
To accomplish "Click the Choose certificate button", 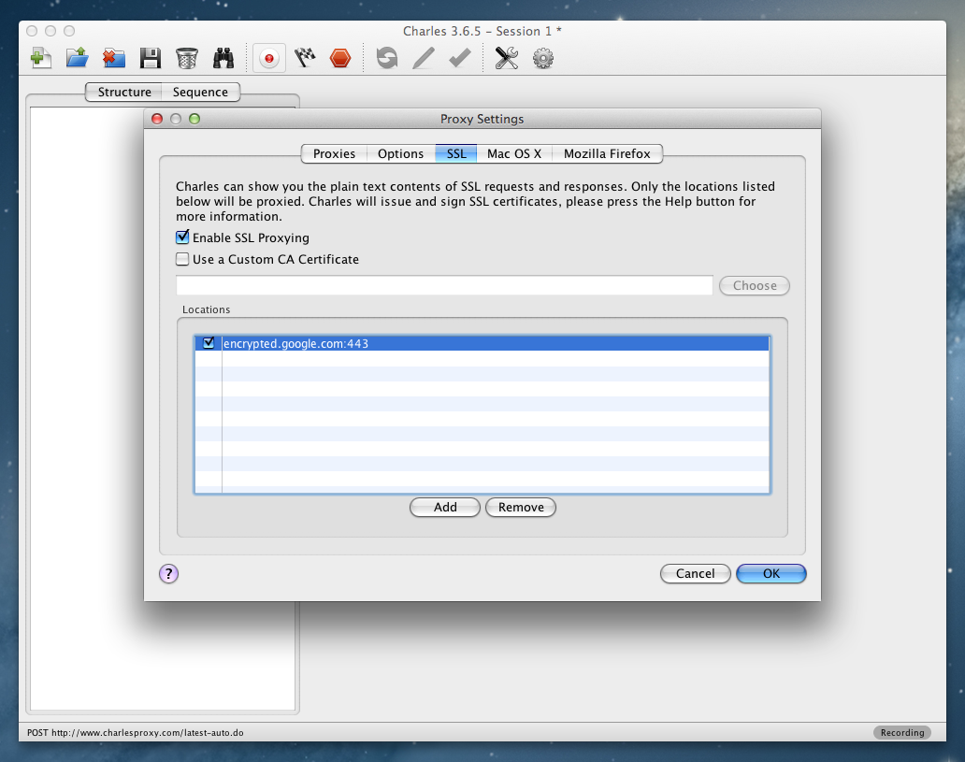I will (x=755, y=285).
